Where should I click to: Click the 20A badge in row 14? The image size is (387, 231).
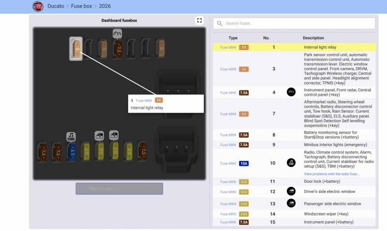[244, 214]
